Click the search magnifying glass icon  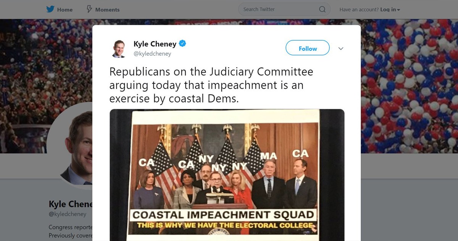tap(322, 9)
